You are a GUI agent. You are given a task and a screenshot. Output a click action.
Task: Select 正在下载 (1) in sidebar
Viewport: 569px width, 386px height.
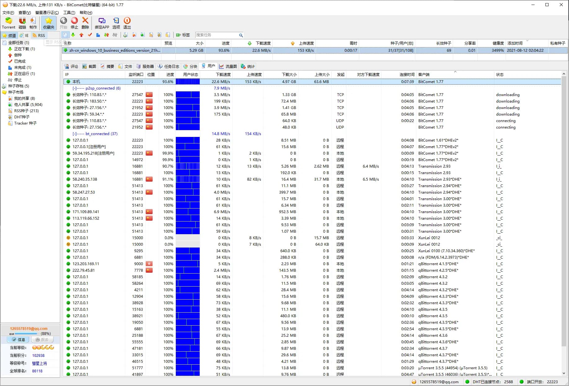tap(24, 49)
